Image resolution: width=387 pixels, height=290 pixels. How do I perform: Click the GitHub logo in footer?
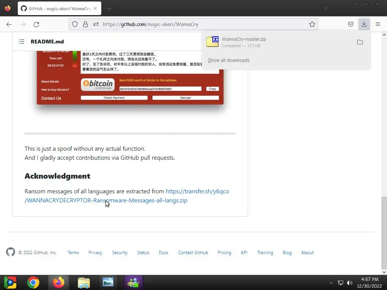[11, 252]
